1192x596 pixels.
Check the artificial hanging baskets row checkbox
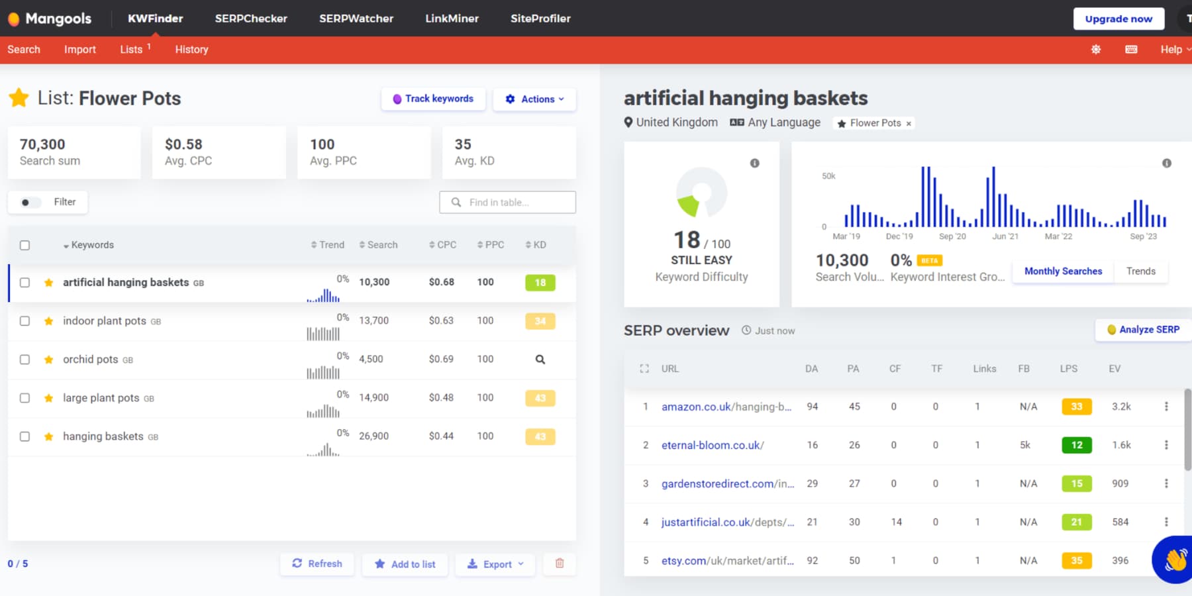(x=25, y=282)
